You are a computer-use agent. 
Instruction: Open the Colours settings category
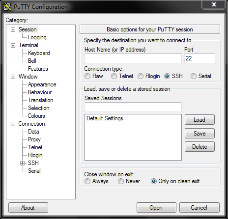(x=36, y=116)
